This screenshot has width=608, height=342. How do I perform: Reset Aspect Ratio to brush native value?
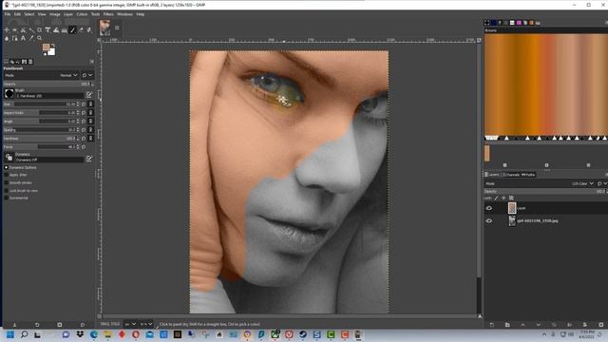(x=84, y=112)
